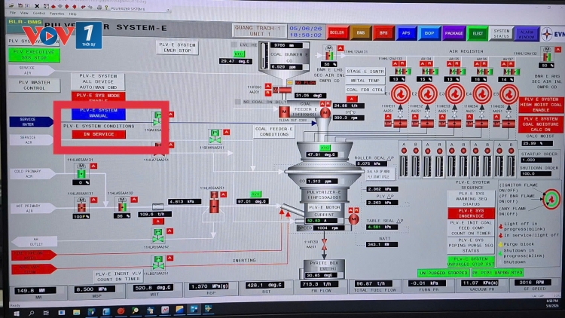Image resolution: width=565 pixels, height=318 pixels.
Task: Open PLV MASTER CONTROL
Action: click(x=34, y=85)
